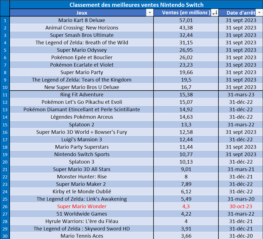Select 'The Legend of Zelda: Link's Awakening'
Image resolution: width=263 pixels, height=239 pixels.
(82, 199)
